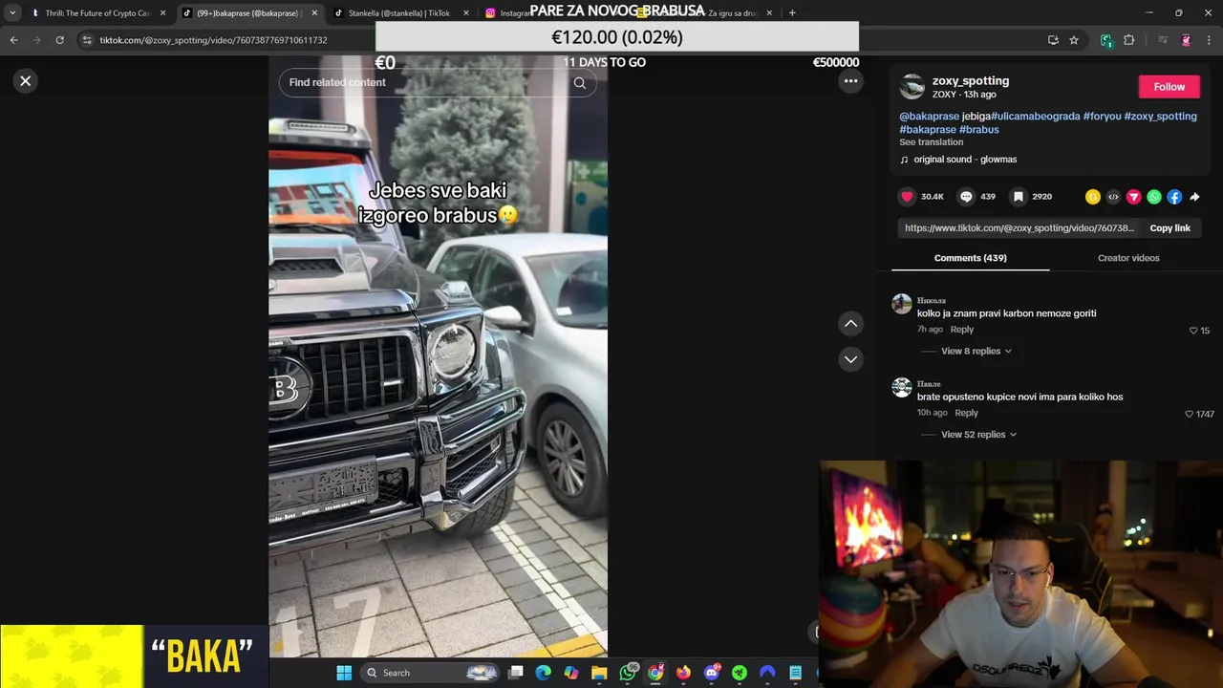Open the #brabus hashtag
This screenshot has width=1223, height=688.
[x=978, y=130]
